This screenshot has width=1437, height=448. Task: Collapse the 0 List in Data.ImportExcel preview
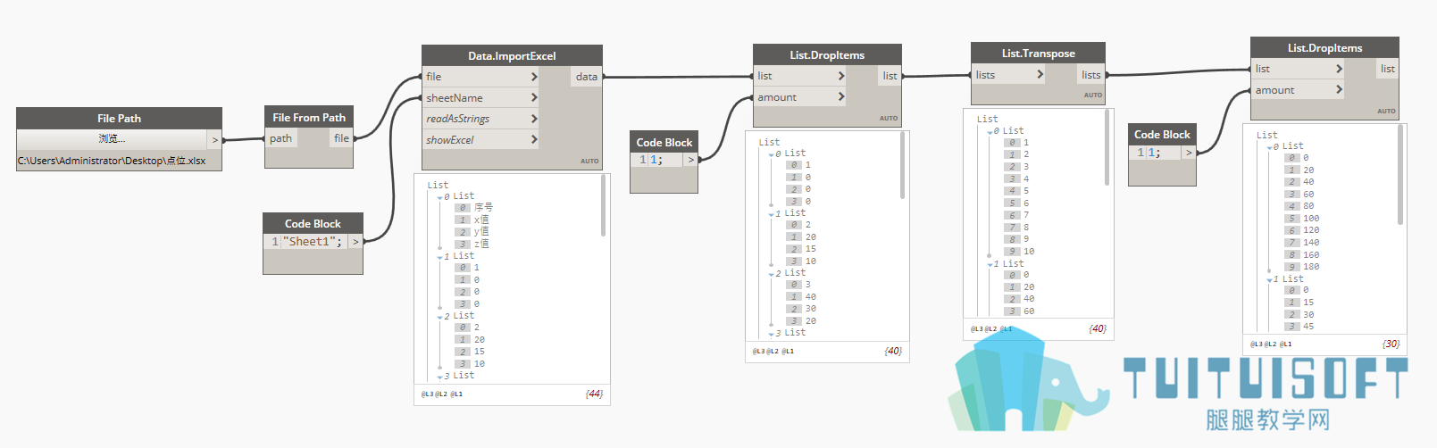click(x=439, y=197)
